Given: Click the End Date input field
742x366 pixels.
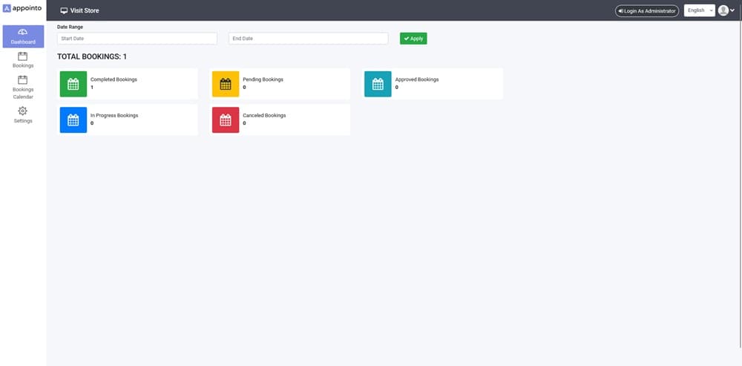Looking at the screenshot, I should pos(308,39).
